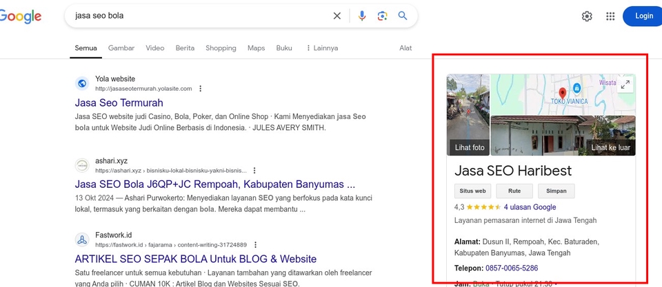Click the Yola website globe favicon
Image resolution: width=662 pixels, height=287 pixels.
pos(82,83)
